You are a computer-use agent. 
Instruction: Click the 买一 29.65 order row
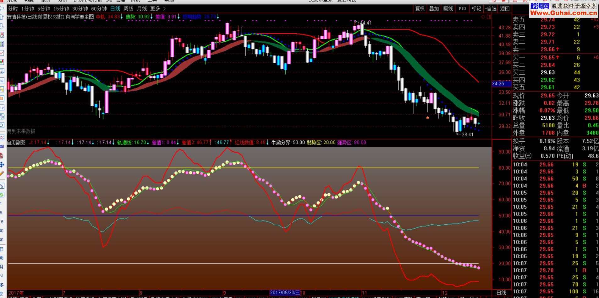click(555, 58)
